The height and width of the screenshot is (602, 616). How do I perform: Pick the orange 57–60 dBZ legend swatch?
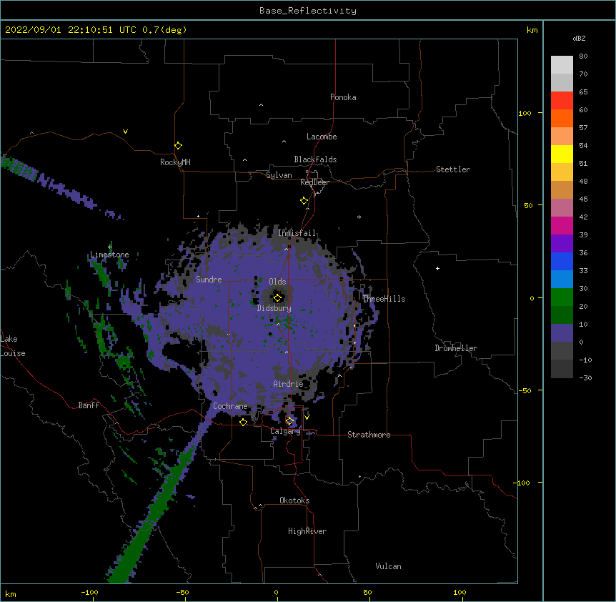pyautogui.click(x=562, y=119)
